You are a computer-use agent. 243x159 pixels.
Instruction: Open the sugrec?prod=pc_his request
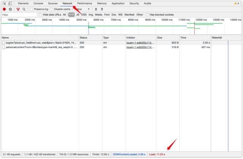pyautogui.click(x=41, y=43)
